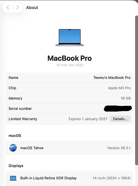Click the large MacBook Pro laptop image
The width and height of the screenshot is (138, 186).
click(x=69, y=38)
